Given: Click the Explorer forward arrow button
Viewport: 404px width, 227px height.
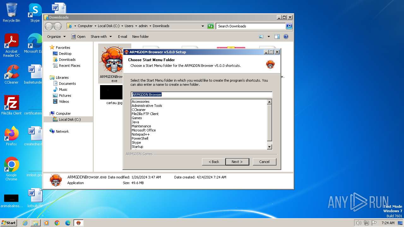Looking at the screenshot, I should pyautogui.click(x=57, y=26).
